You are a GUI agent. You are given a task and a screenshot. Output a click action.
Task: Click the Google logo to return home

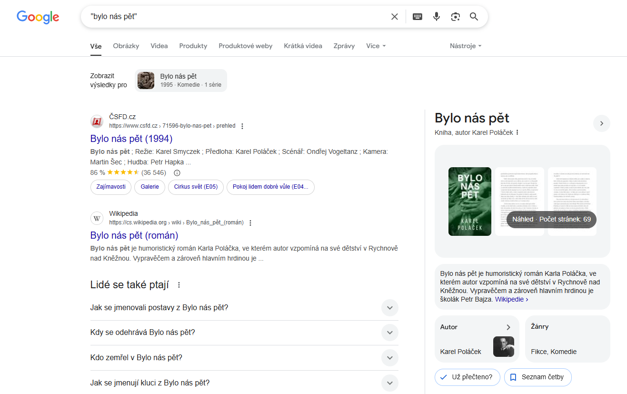pyautogui.click(x=38, y=17)
